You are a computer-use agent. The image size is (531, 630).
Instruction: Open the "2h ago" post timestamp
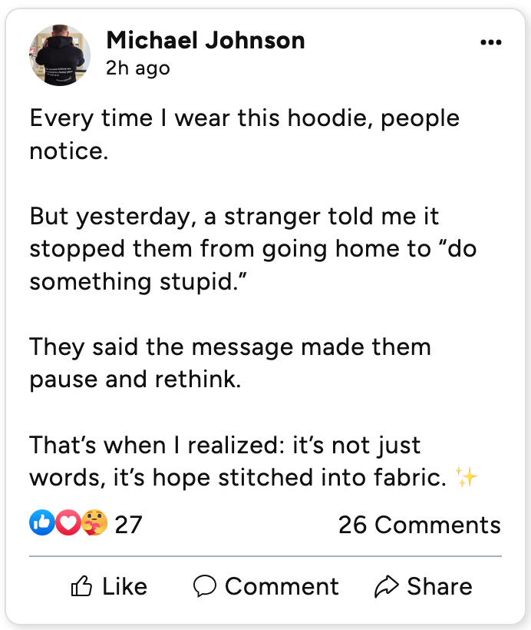click(138, 68)
